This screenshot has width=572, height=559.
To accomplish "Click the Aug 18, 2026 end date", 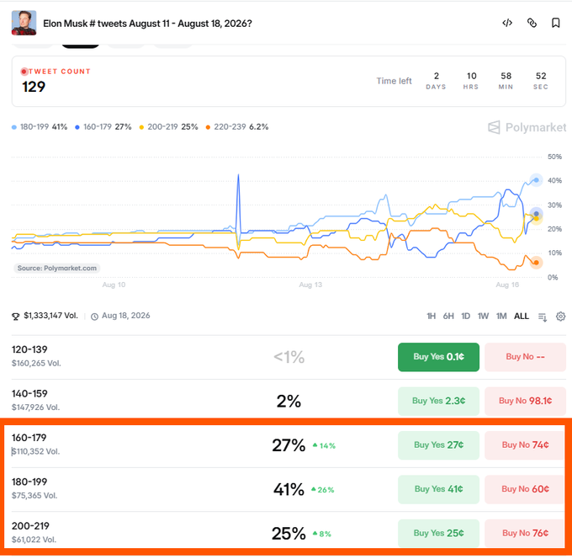I will pyautogui.click(x=126, y=316).
